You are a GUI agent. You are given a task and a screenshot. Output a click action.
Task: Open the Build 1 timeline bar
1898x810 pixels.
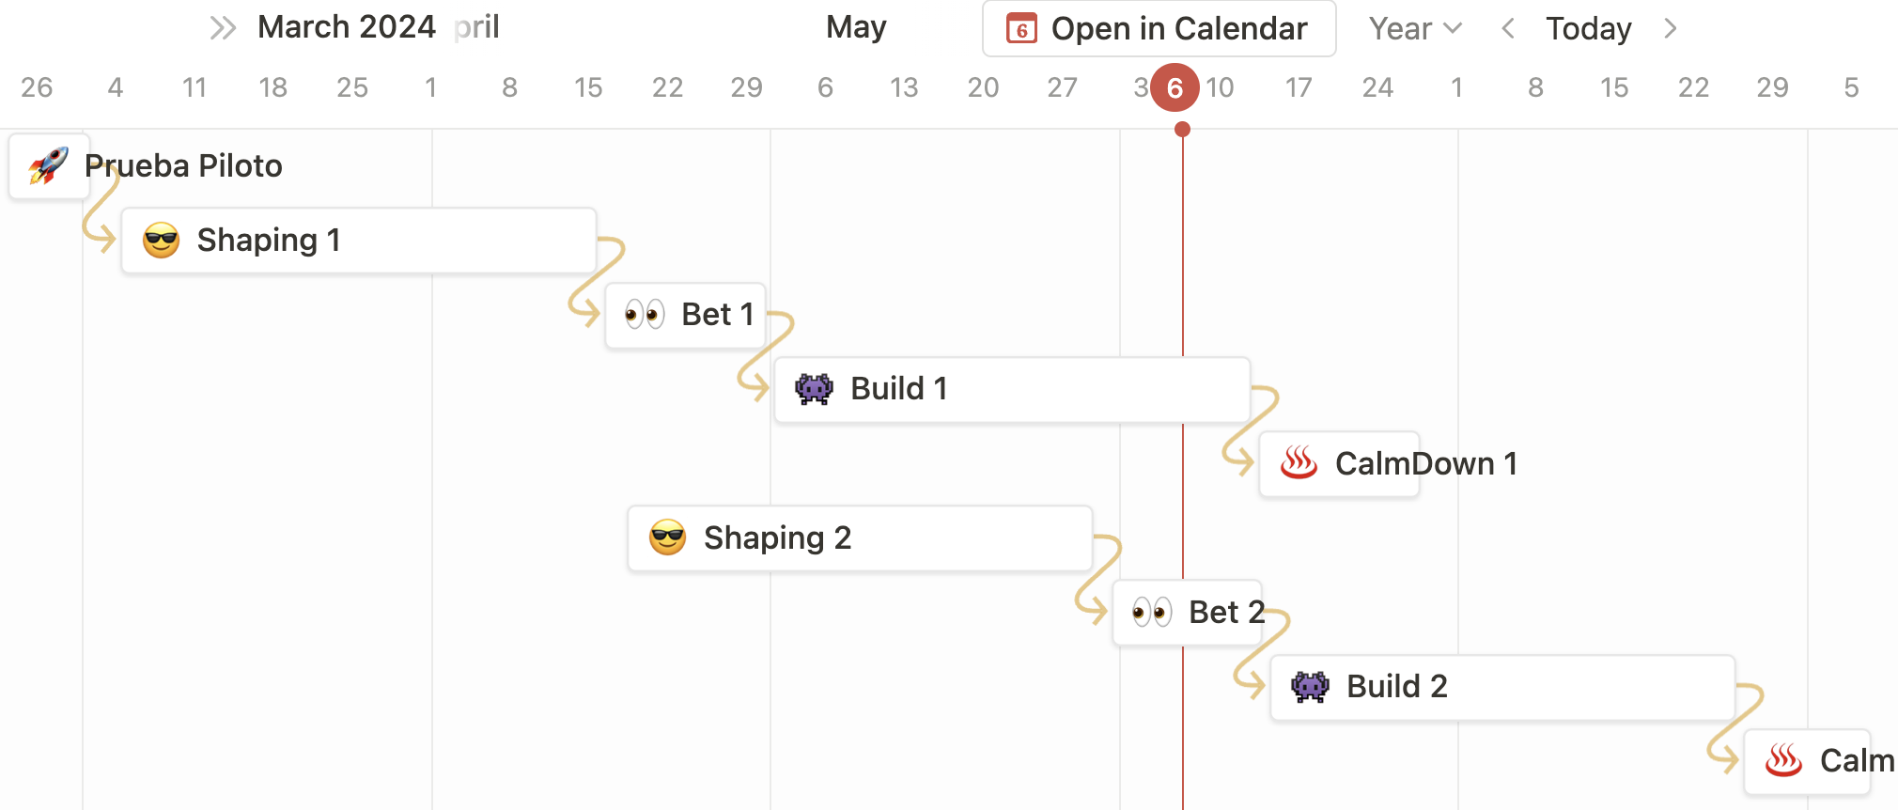point(1012,389)
